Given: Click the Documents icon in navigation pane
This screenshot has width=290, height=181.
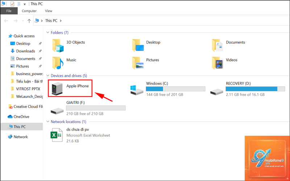Looking at the screenshot, I should coord(13,59).
